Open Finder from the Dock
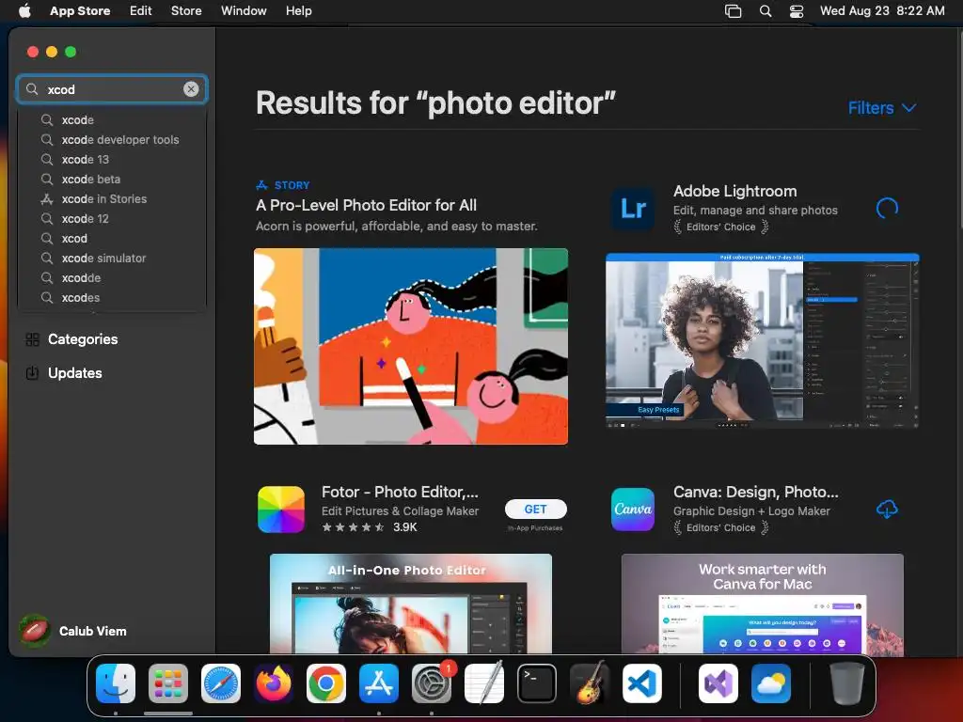 [x=116, y=683]
